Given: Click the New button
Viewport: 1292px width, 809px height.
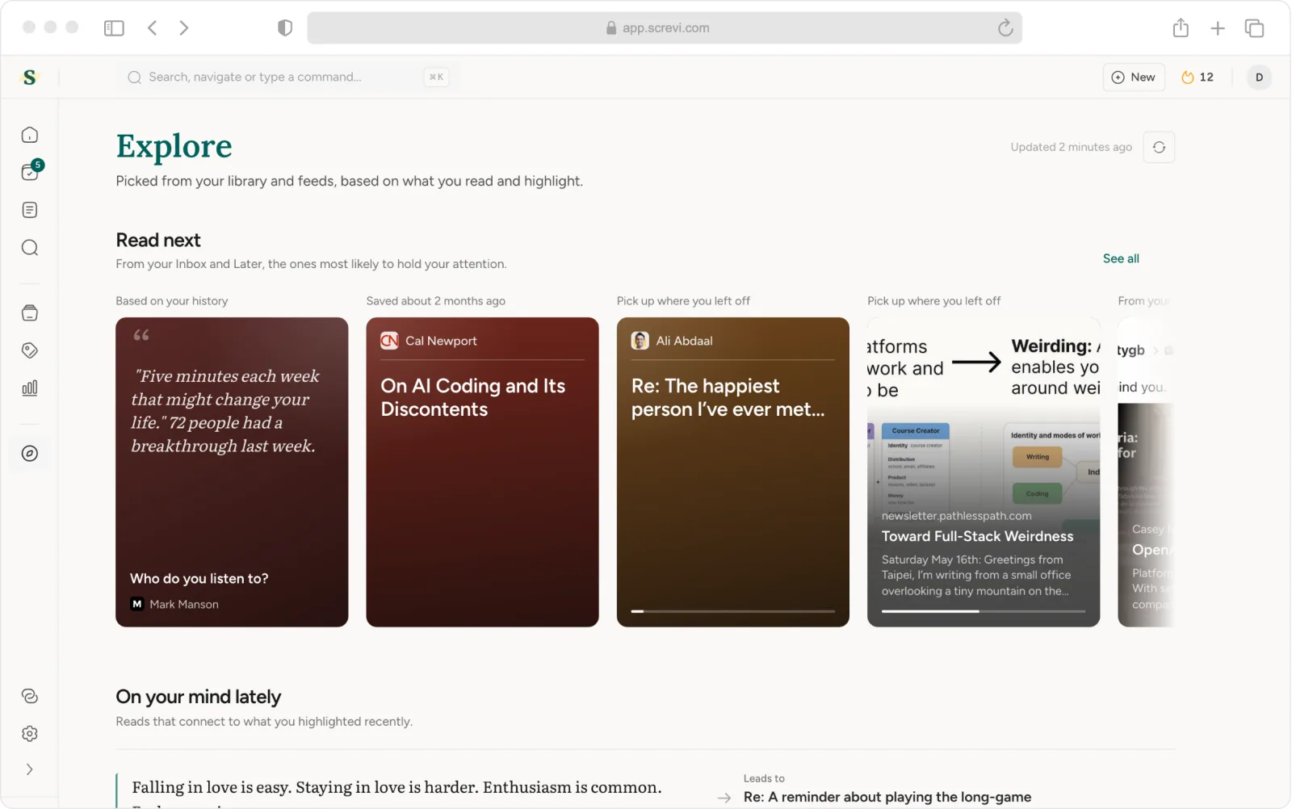Looking at the screenshot, I should (1134, 77).
